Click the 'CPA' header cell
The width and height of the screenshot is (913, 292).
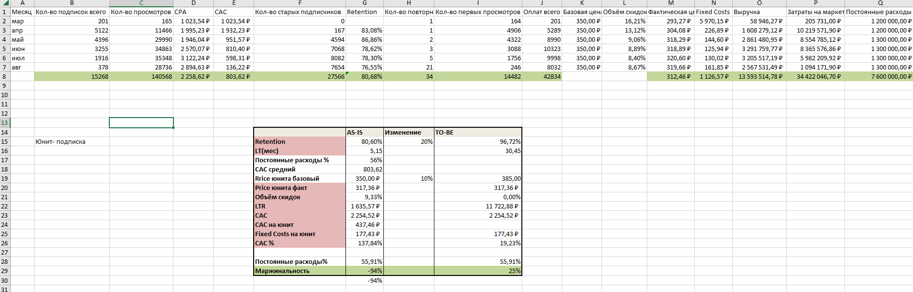(x=193, y=12)
